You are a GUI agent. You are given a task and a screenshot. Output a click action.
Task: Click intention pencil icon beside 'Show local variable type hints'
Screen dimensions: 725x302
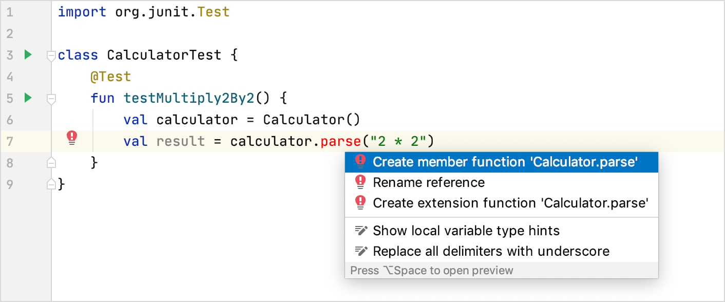click(360, 231)
